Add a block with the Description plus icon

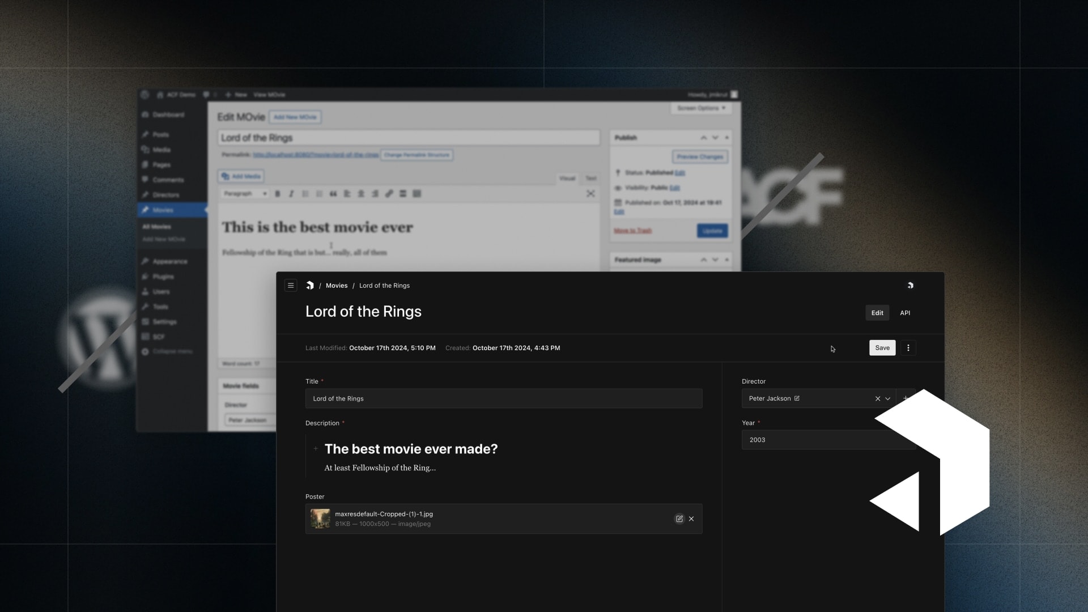(x=316, y=449)
